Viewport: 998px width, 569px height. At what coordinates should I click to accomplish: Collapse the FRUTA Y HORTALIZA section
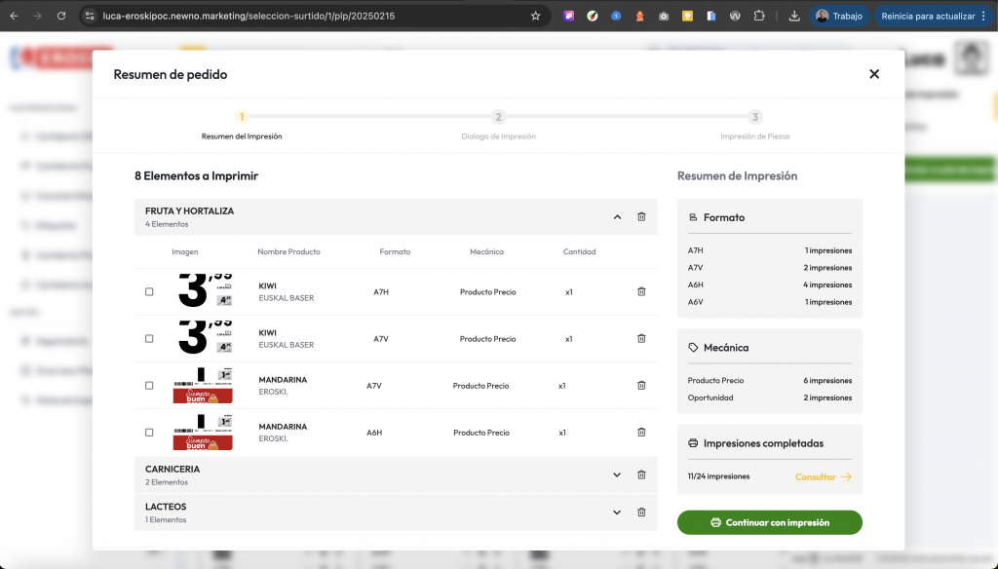(617, 217)
